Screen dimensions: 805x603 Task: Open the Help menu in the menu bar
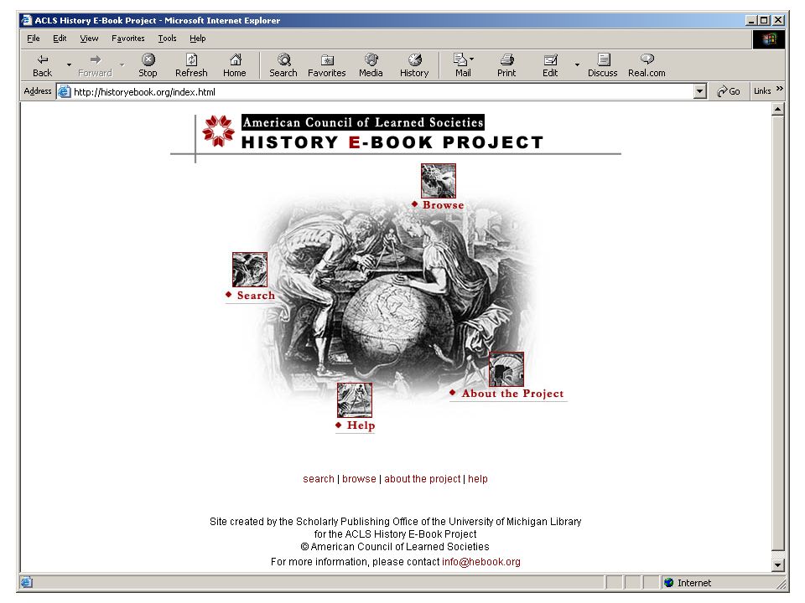pyautogui.click(x=198, y=39)
